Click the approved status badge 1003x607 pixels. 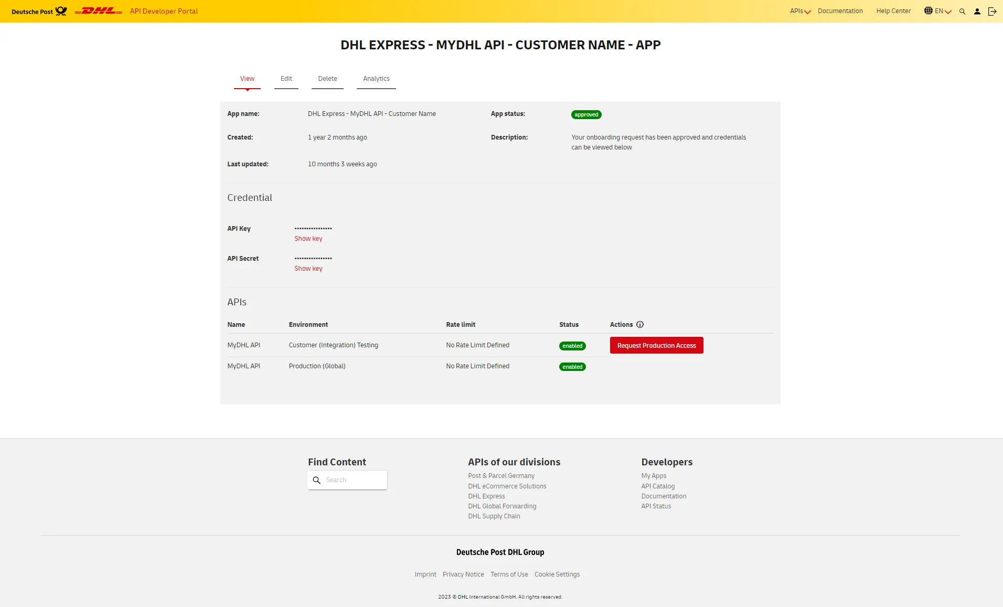pos(586,114)
